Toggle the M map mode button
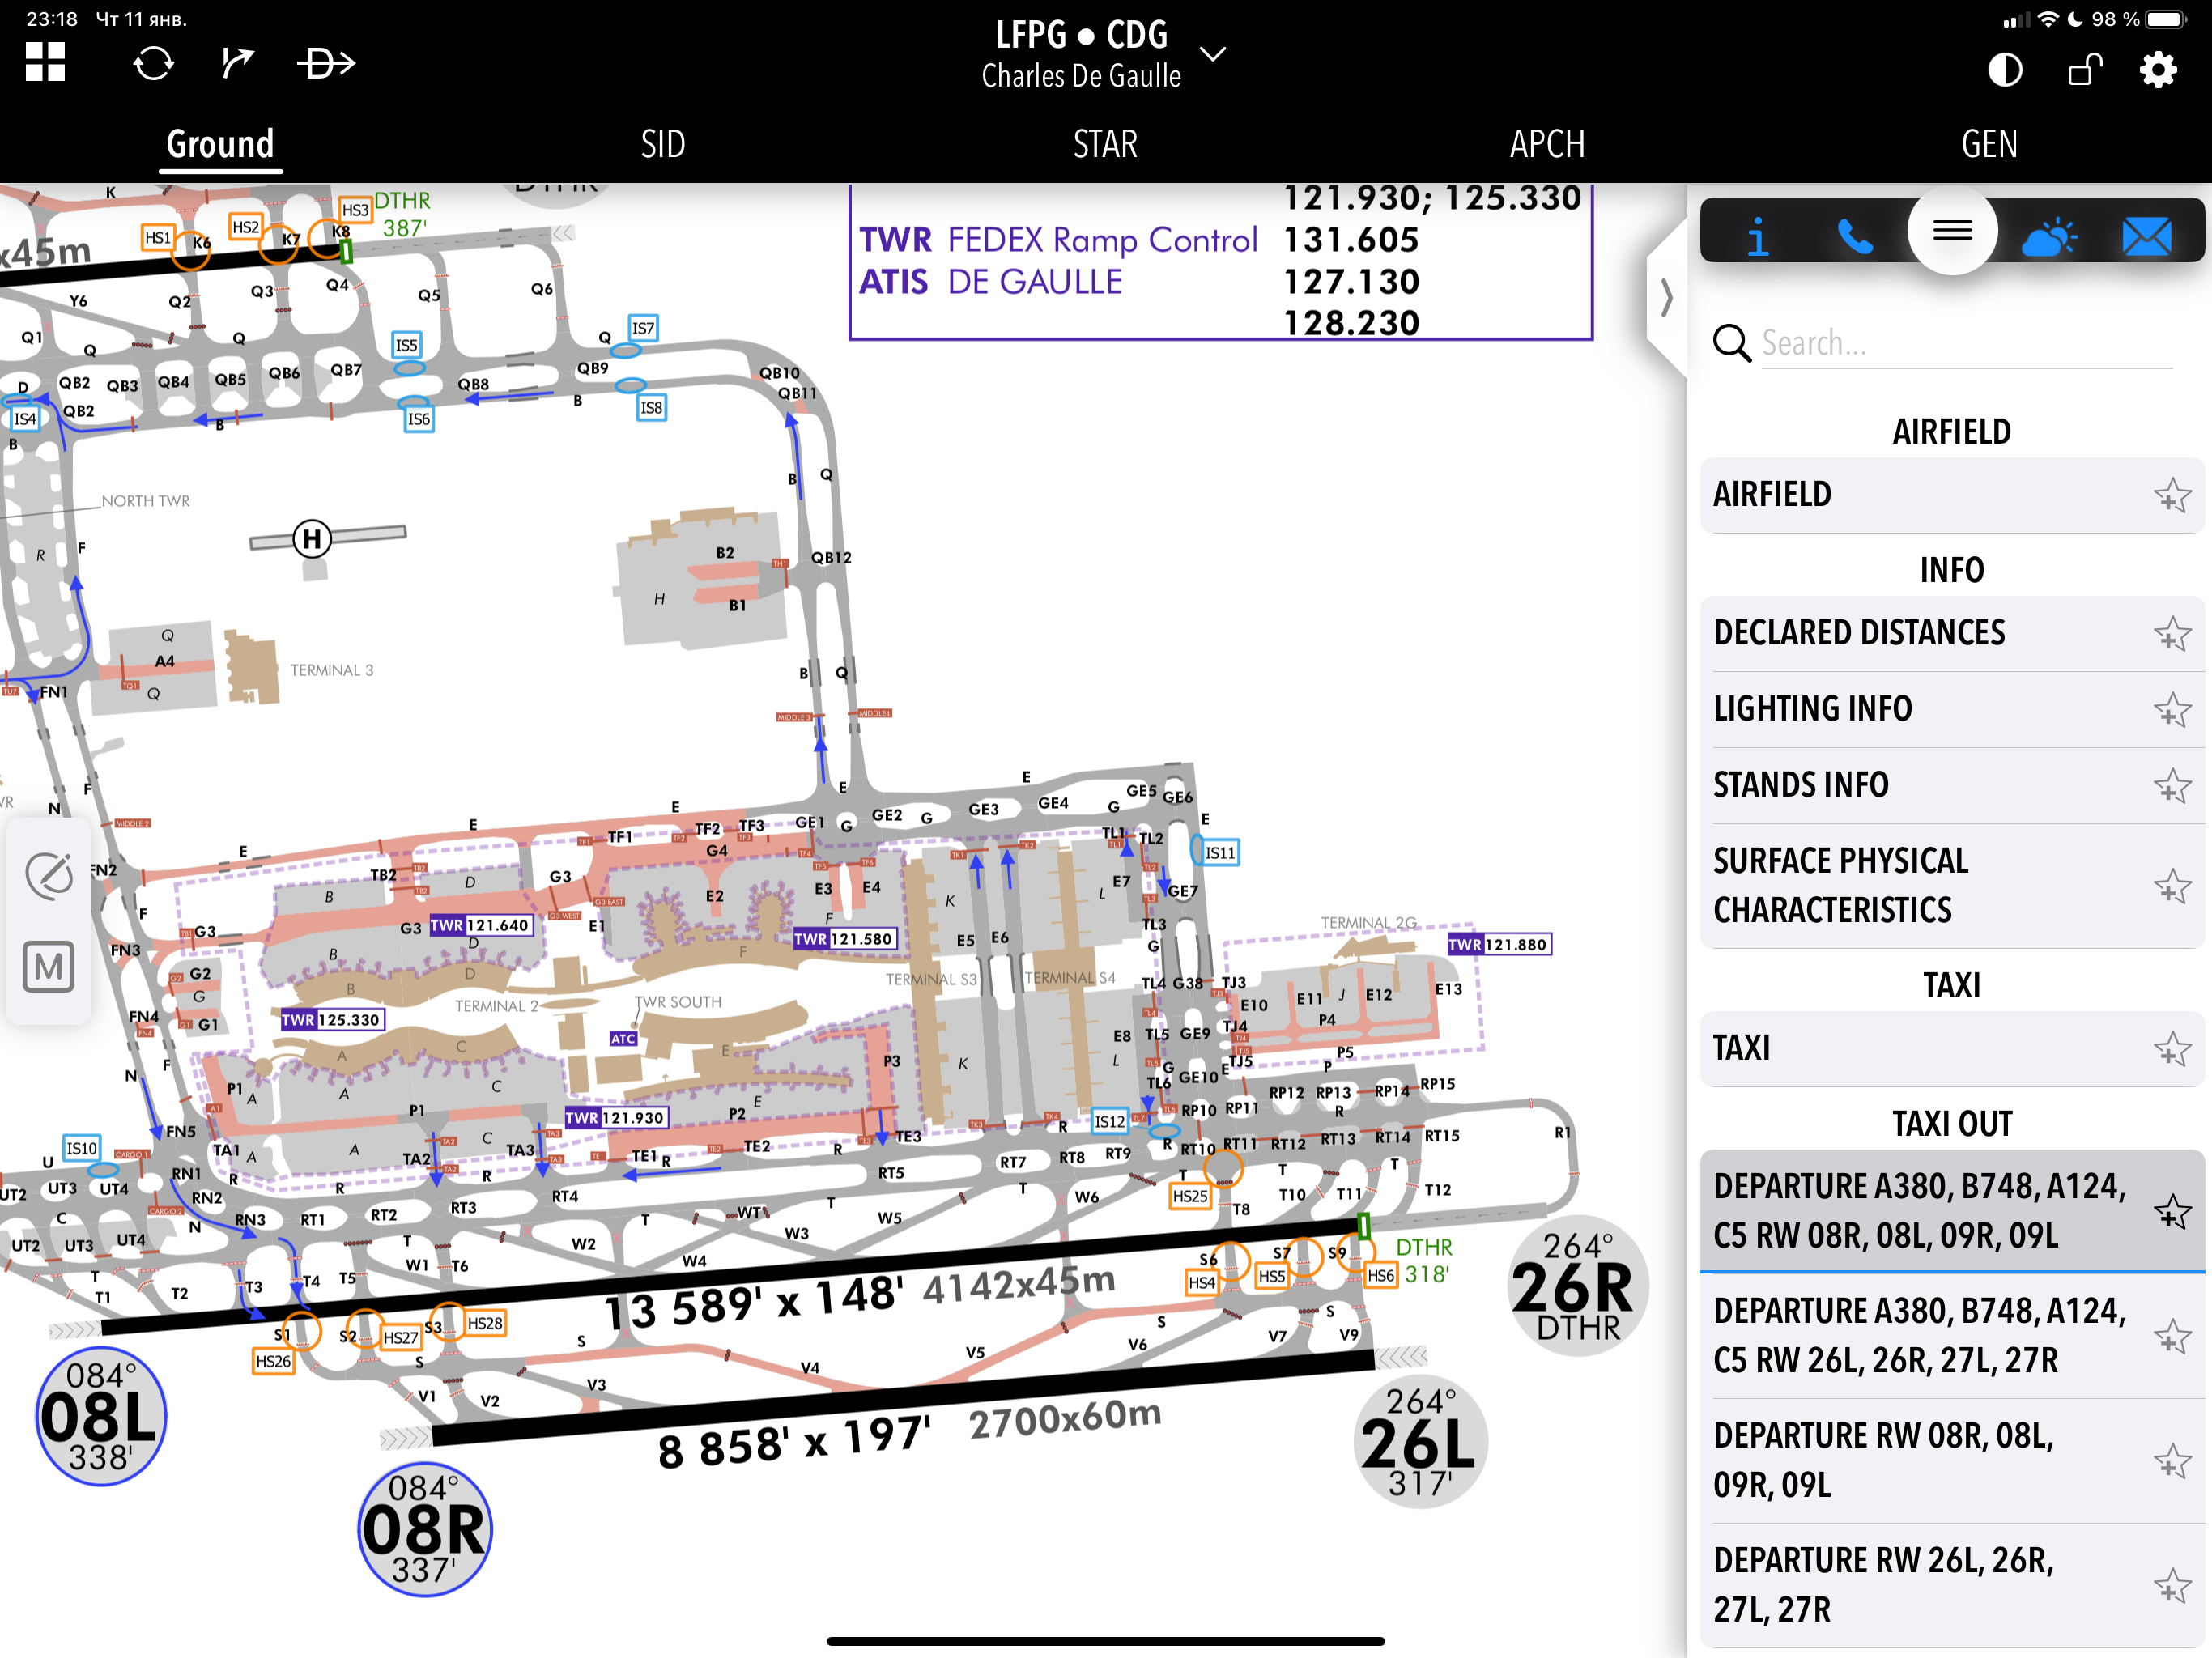This screenshot has height=1658, width=2212. 49,967
